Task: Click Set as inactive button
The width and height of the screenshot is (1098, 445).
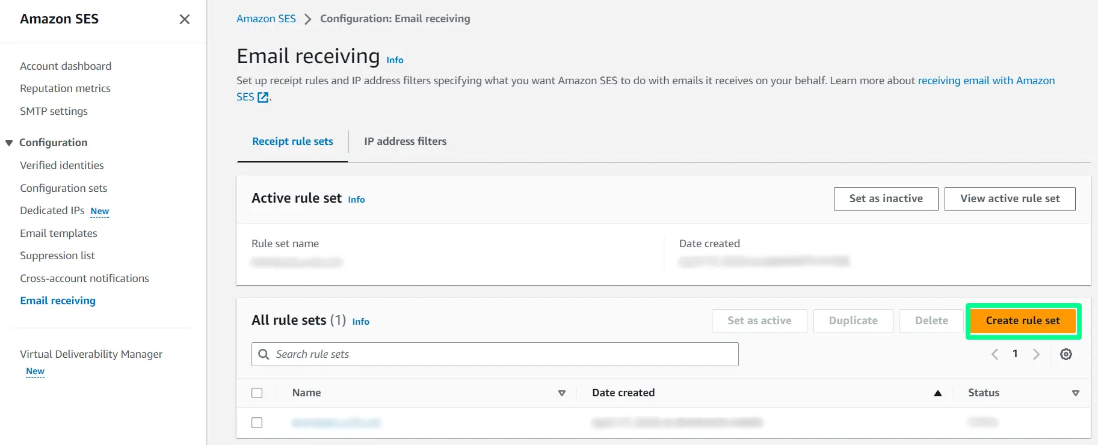Action: pyautogui.click(x=886, y=199)
